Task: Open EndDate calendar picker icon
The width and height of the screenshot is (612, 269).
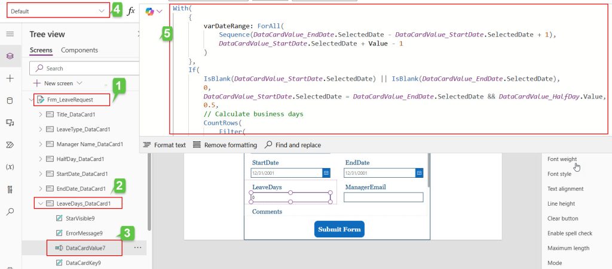Action: pyautogui.click(x=419, y=172)
